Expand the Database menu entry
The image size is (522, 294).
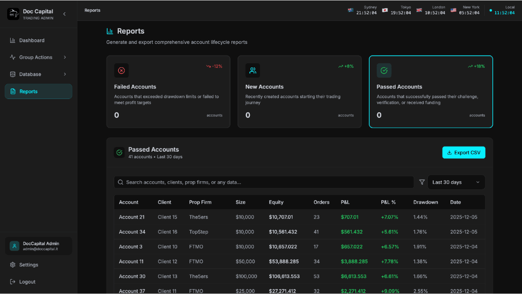pyautogui.click(x=65, y=74)
